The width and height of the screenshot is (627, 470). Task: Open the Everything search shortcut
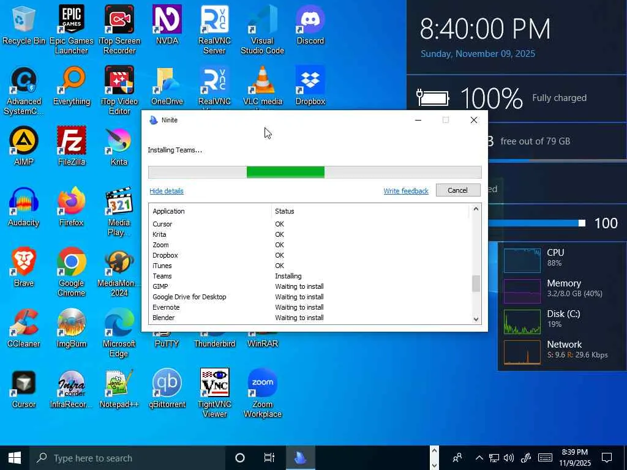point(72,86)
